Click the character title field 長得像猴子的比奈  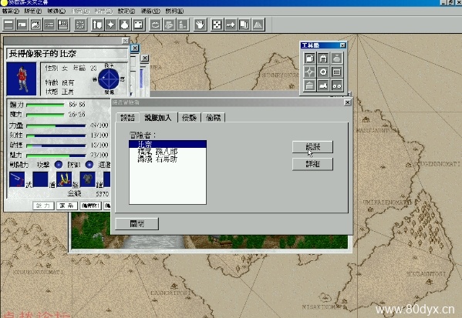click(67, 54)
